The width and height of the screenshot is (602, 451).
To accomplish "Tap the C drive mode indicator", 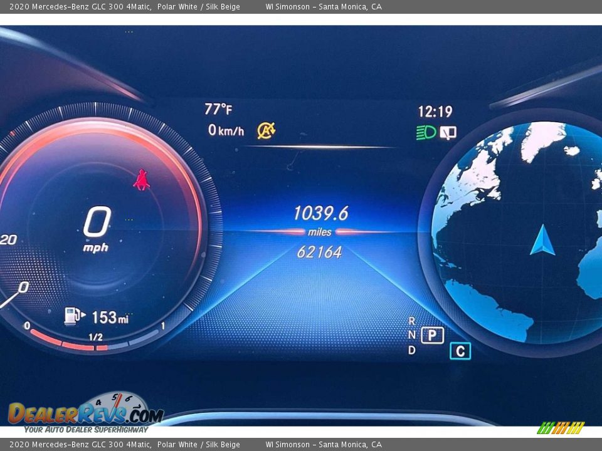I will pos(460,351).
